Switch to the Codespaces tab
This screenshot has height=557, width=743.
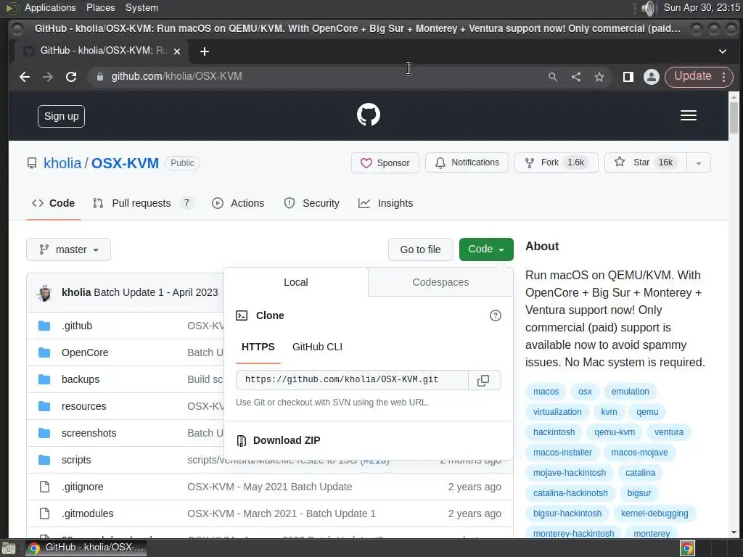click(x=440, y=282)
